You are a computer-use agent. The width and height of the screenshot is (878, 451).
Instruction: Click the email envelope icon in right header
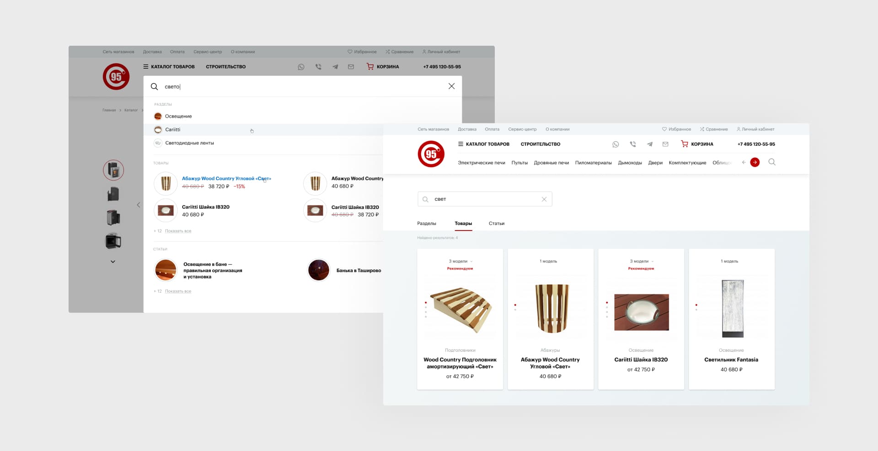[665, 144]
